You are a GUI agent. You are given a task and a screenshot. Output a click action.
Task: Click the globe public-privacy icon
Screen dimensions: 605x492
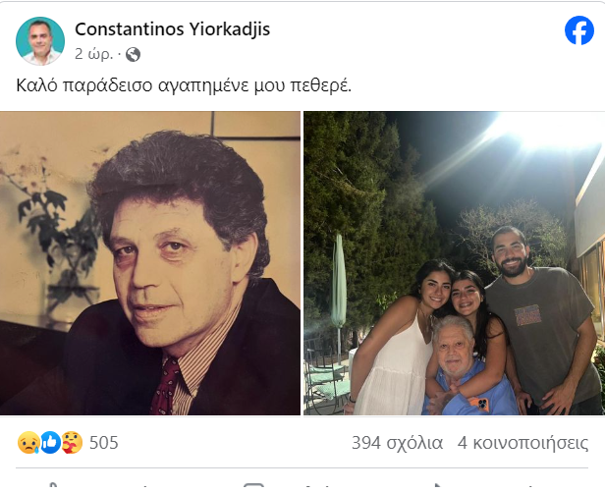tap(134, 54)
